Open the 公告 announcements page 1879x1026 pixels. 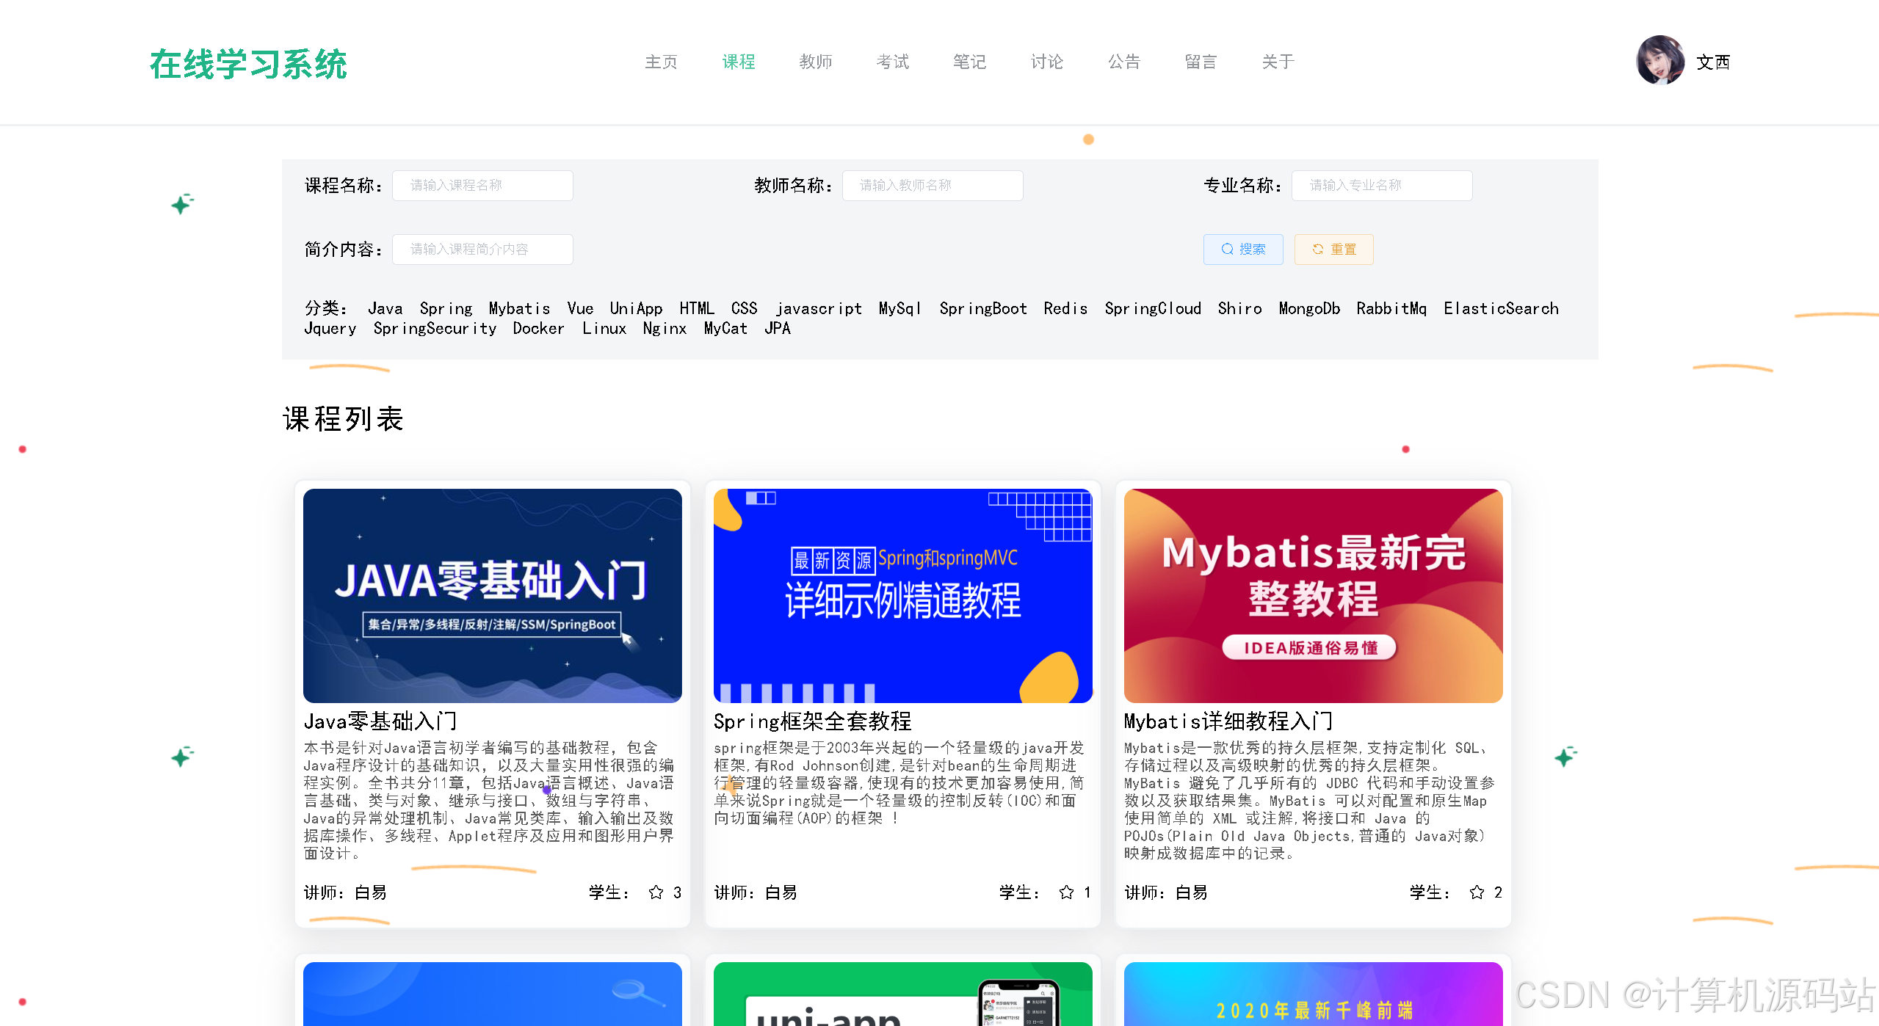point(1123,62)
